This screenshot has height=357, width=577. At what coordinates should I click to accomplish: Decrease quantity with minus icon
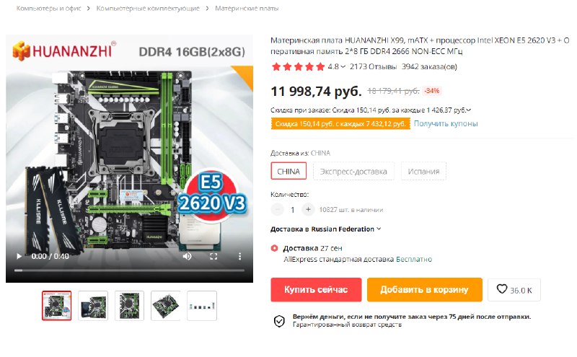coord(277,209)
